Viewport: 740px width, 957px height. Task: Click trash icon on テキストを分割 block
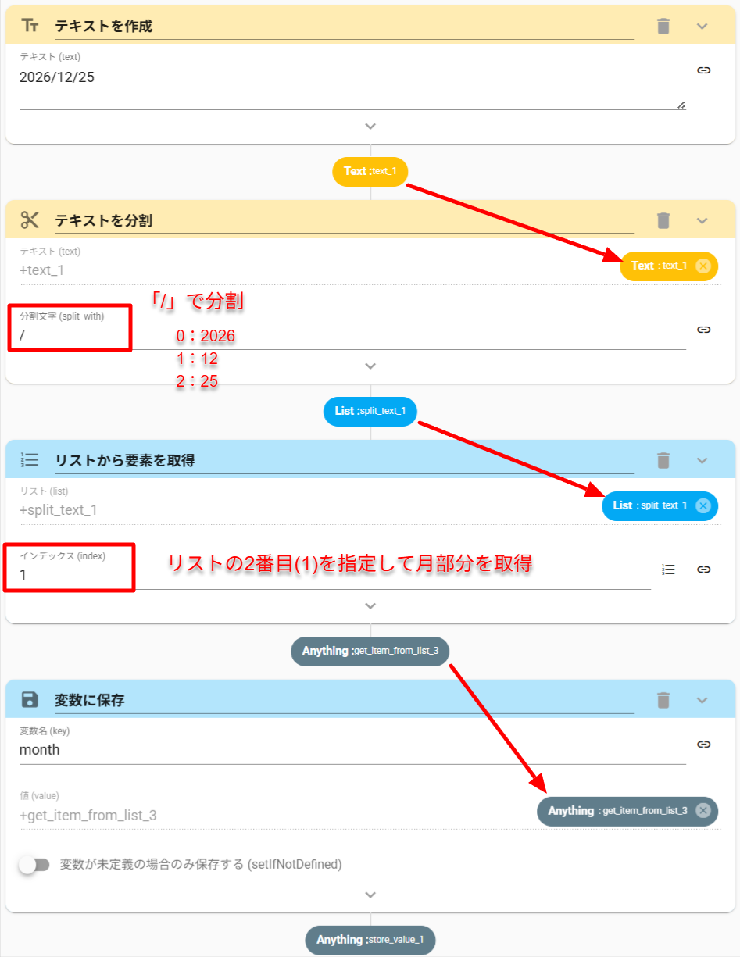663,220
